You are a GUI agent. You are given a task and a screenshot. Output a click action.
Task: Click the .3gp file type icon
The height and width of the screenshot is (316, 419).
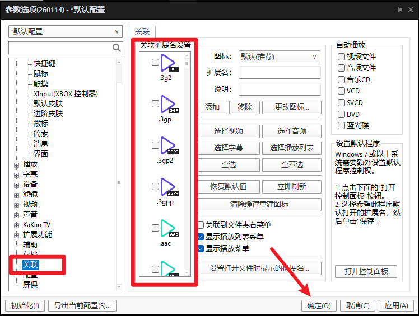click(169, 105)
